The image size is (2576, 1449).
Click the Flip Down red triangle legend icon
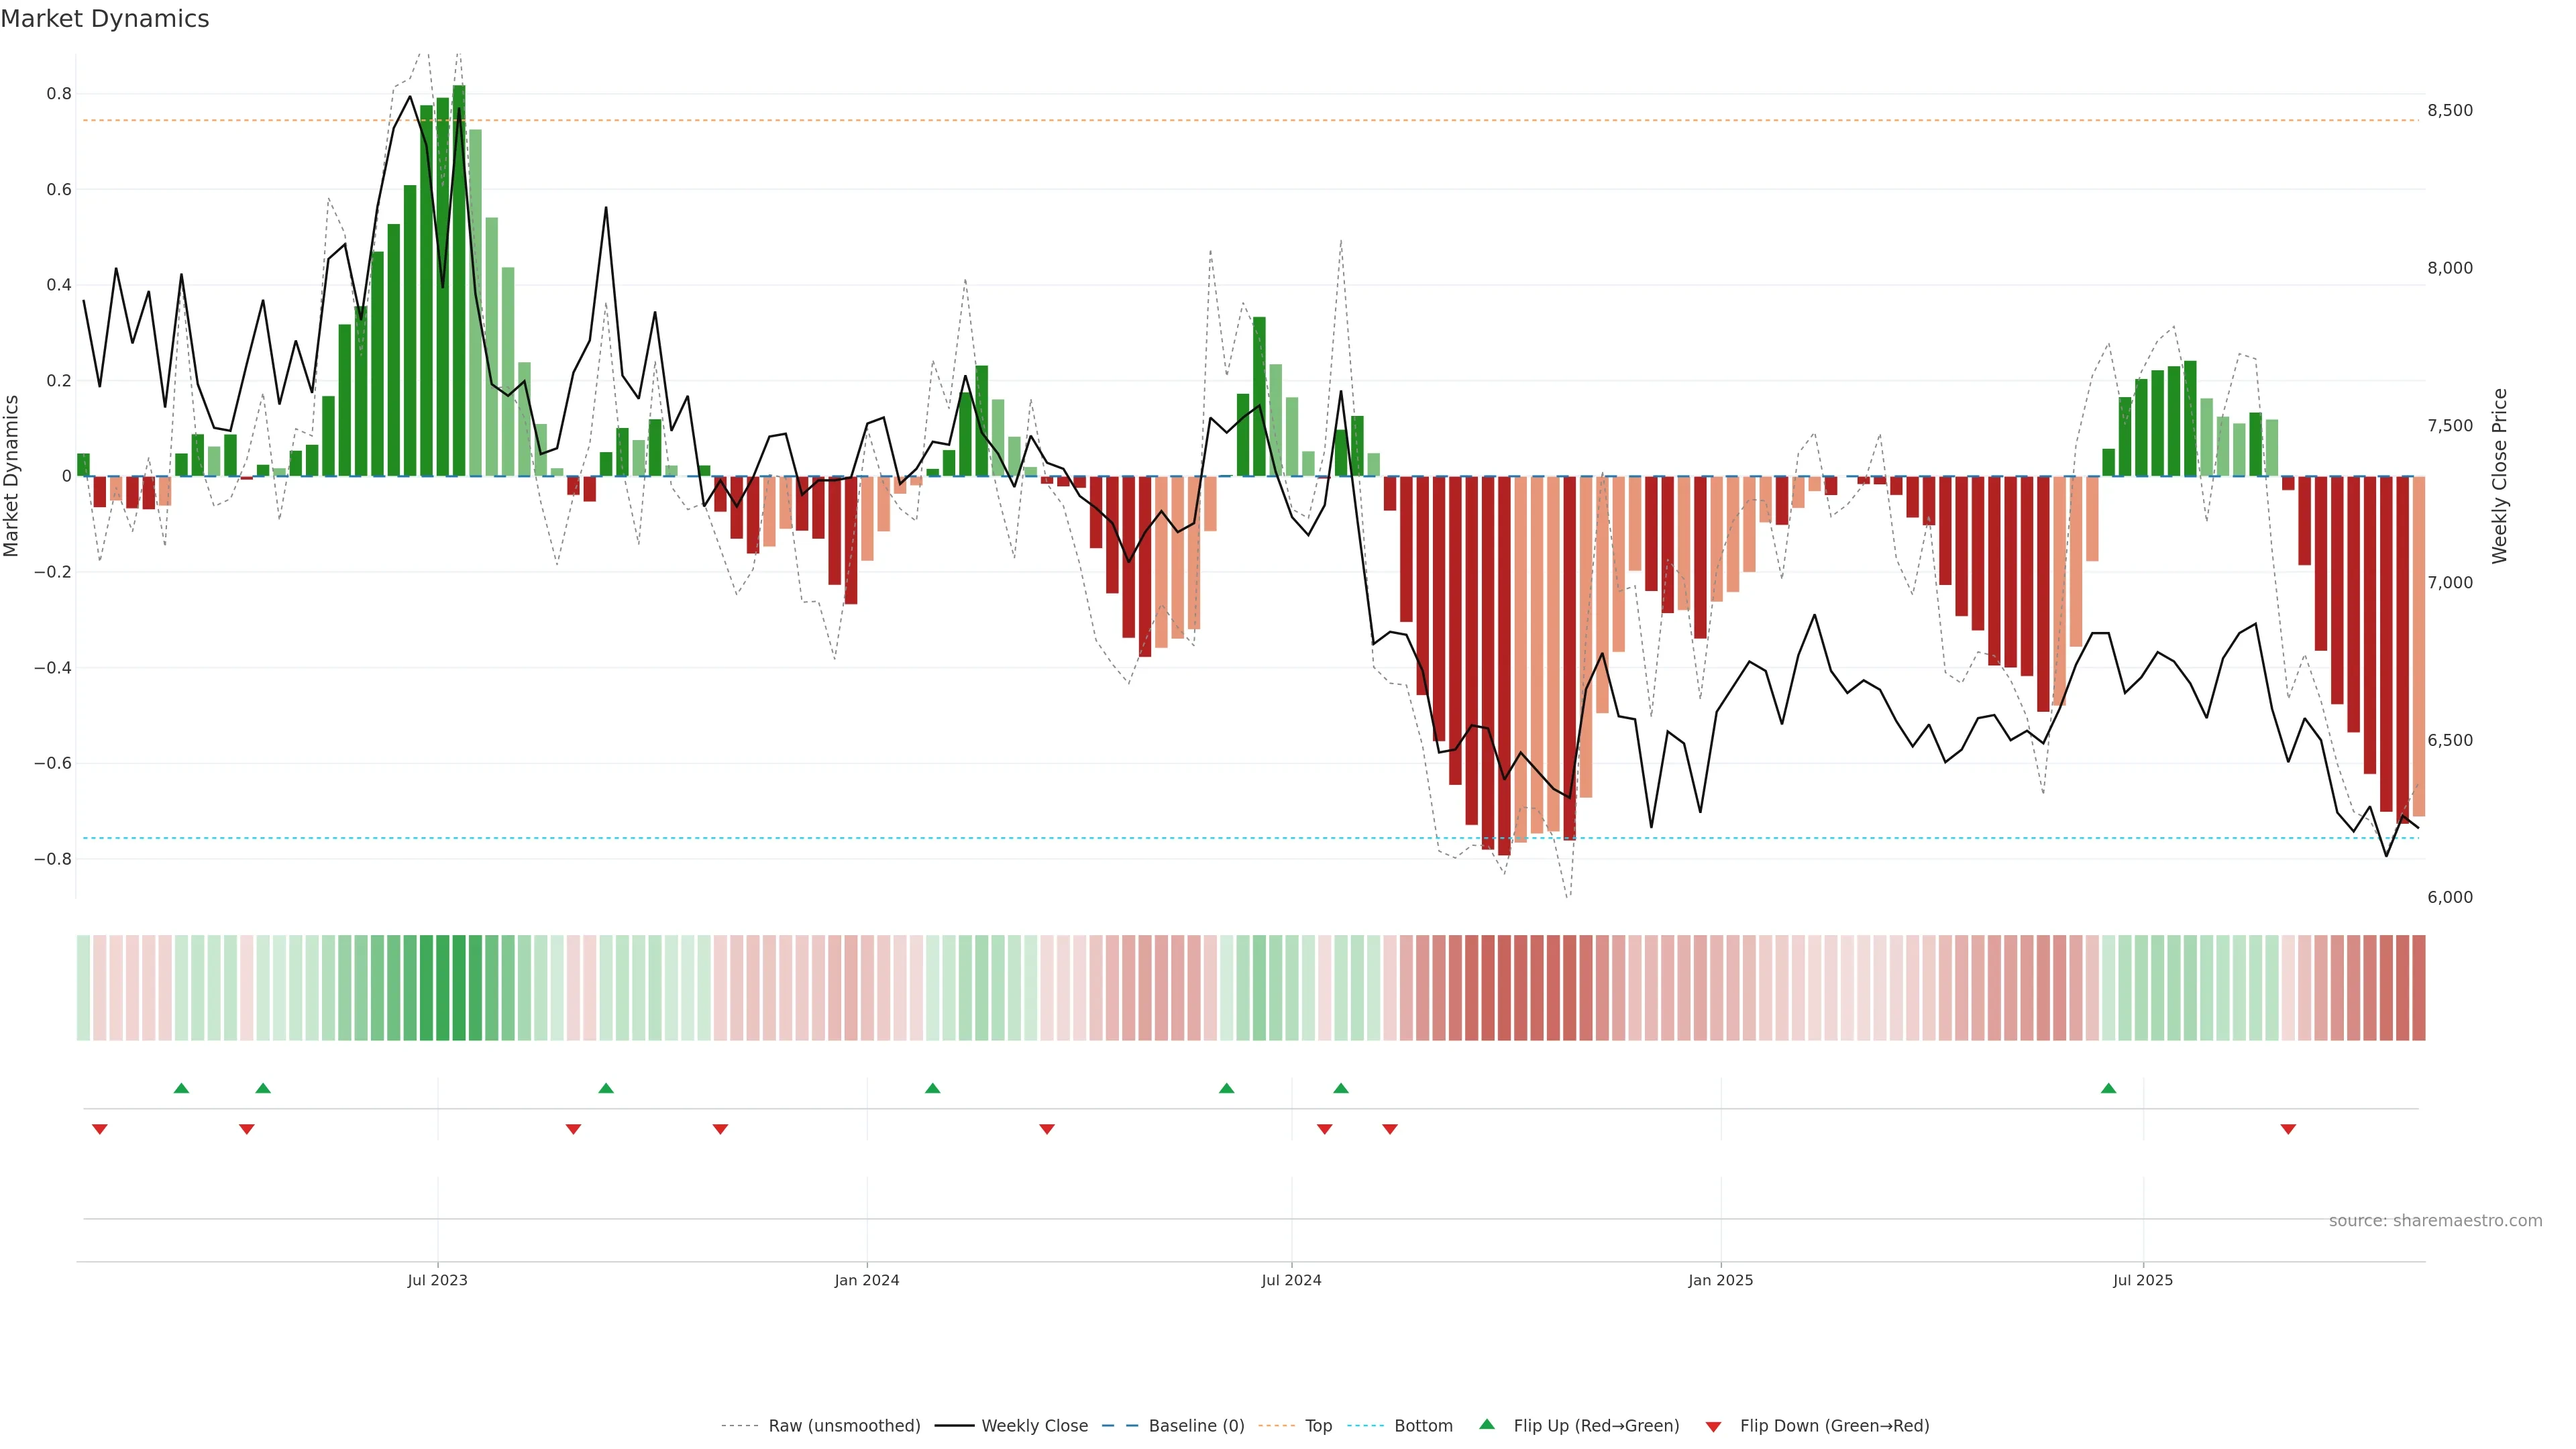pos(1713,1426)
